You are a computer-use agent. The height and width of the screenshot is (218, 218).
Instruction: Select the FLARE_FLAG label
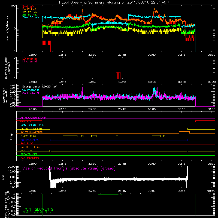pyautogui.click(x=28, y=136)
